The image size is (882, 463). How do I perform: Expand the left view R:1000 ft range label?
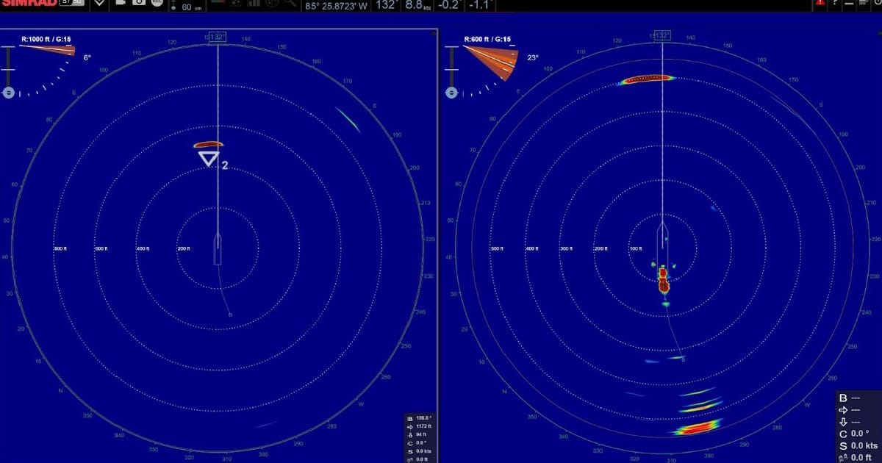(x=46, y=39)
